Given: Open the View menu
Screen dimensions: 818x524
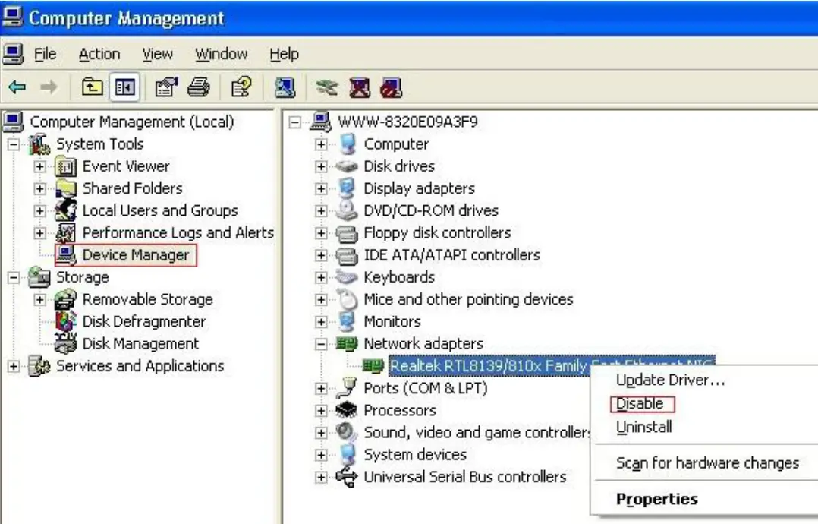Looking at the screenshot, I should pos(157,54).
